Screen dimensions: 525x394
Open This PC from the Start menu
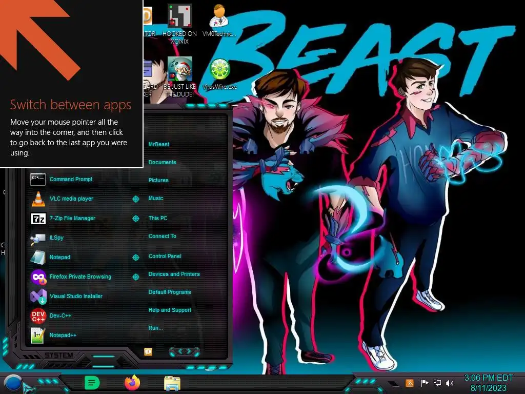click(158, 218)
